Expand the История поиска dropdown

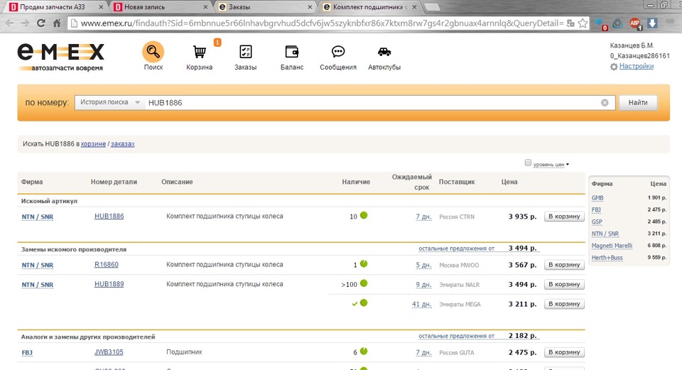pos(109,102)
